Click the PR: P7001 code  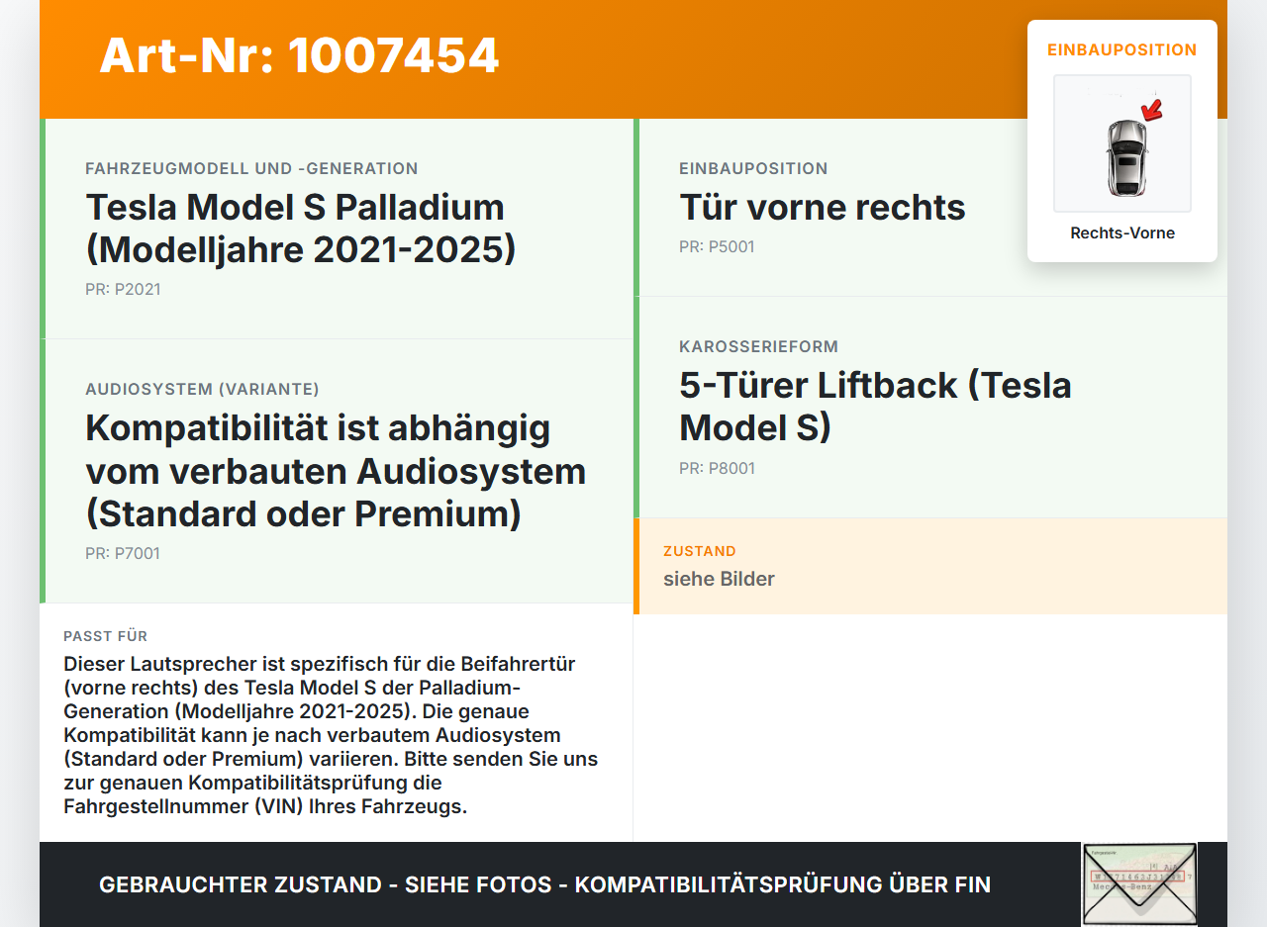click(x=123, y=554)
